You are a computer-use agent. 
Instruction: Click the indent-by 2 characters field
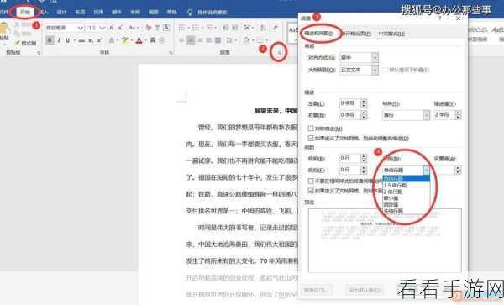[x=444, y=115]
